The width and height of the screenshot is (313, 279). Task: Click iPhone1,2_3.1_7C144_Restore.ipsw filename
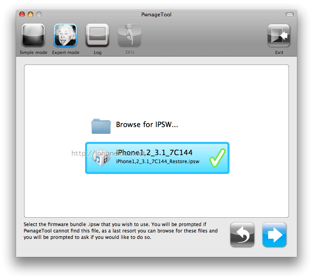click(157, 161)
